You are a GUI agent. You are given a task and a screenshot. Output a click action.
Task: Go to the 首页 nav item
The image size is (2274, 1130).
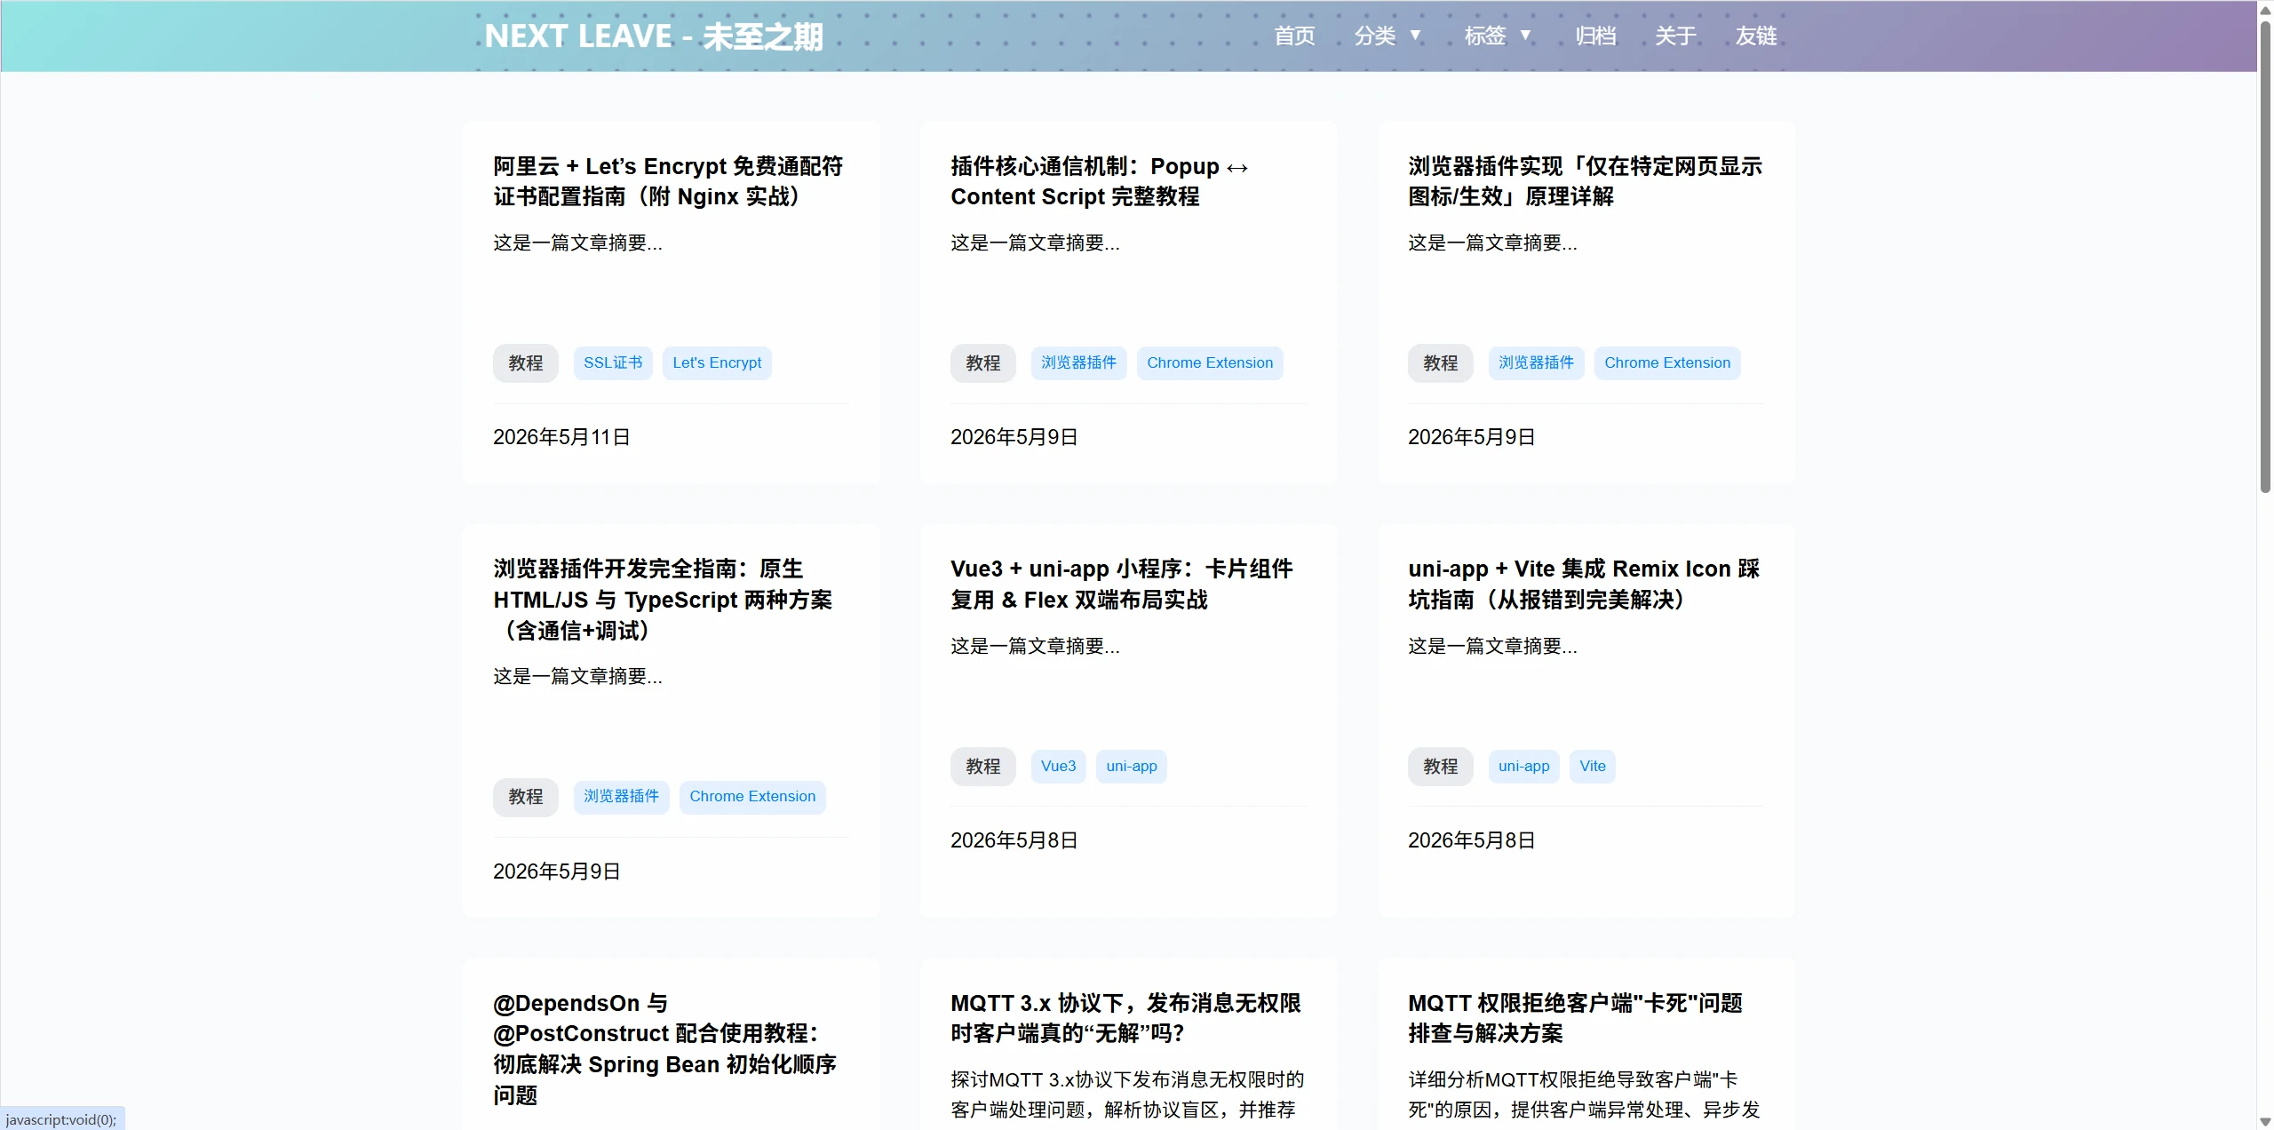pyautogui.click(x=1294, y=36)
